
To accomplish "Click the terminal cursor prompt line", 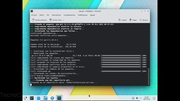I will [31, 85].
